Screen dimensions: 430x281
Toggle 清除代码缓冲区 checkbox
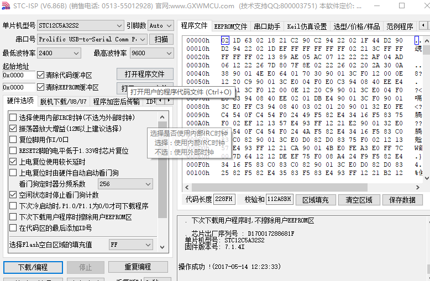(40, 75)
